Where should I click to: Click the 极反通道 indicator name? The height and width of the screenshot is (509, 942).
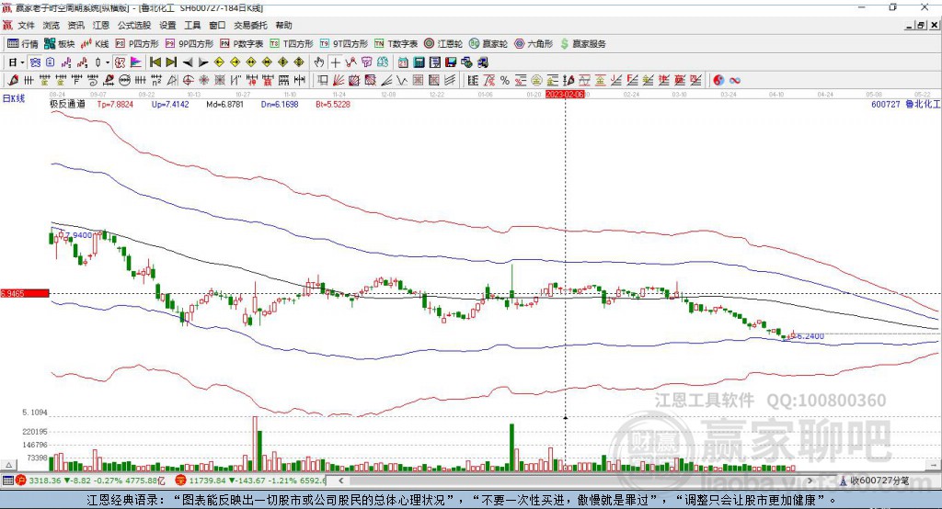[67, 104]
